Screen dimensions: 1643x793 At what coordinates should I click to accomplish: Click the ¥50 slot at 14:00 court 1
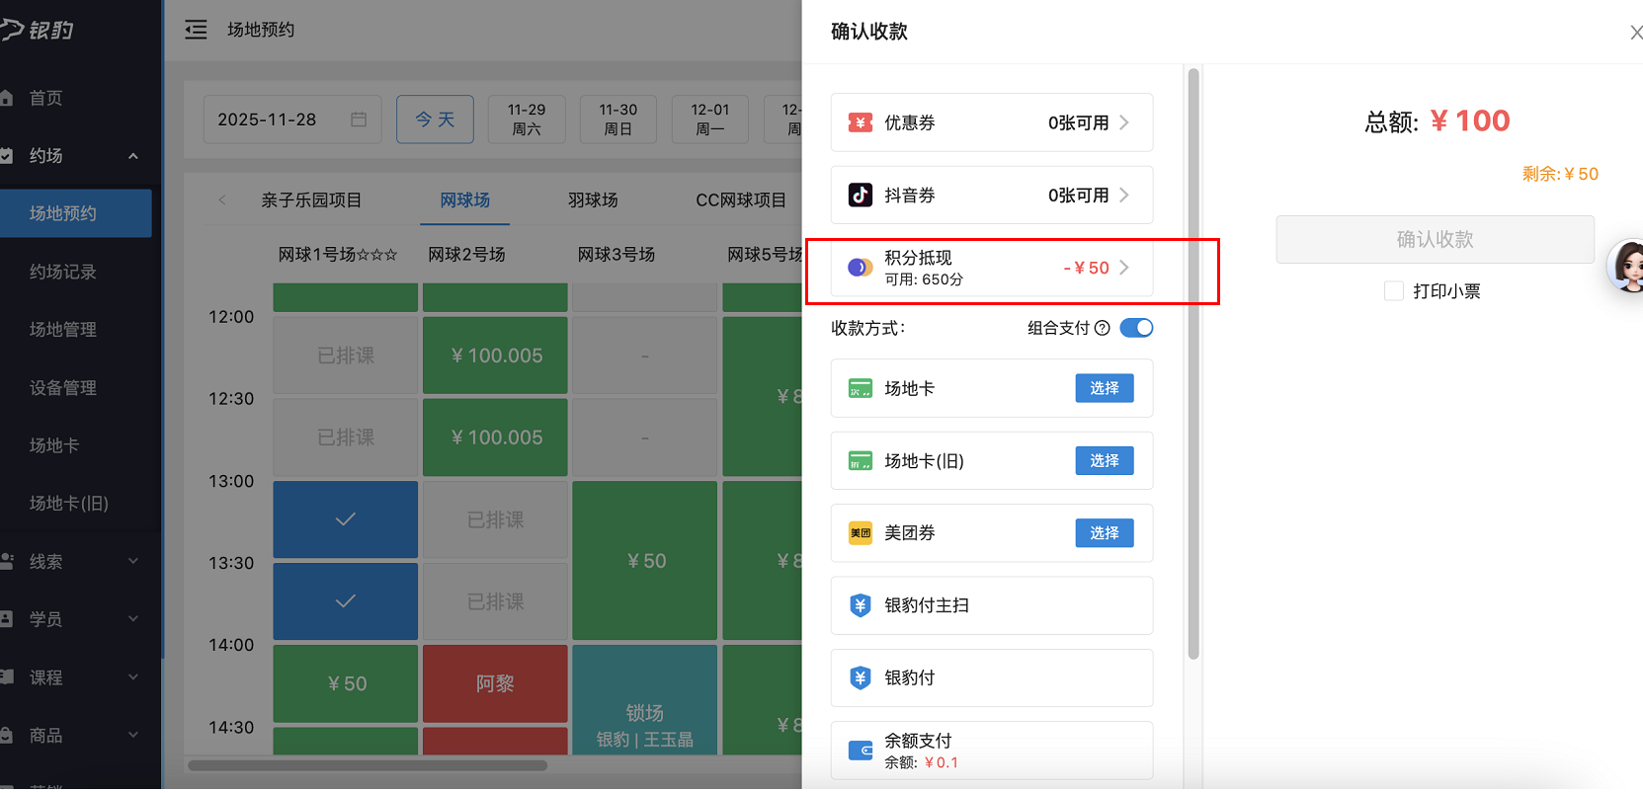[x=346, y=683]
